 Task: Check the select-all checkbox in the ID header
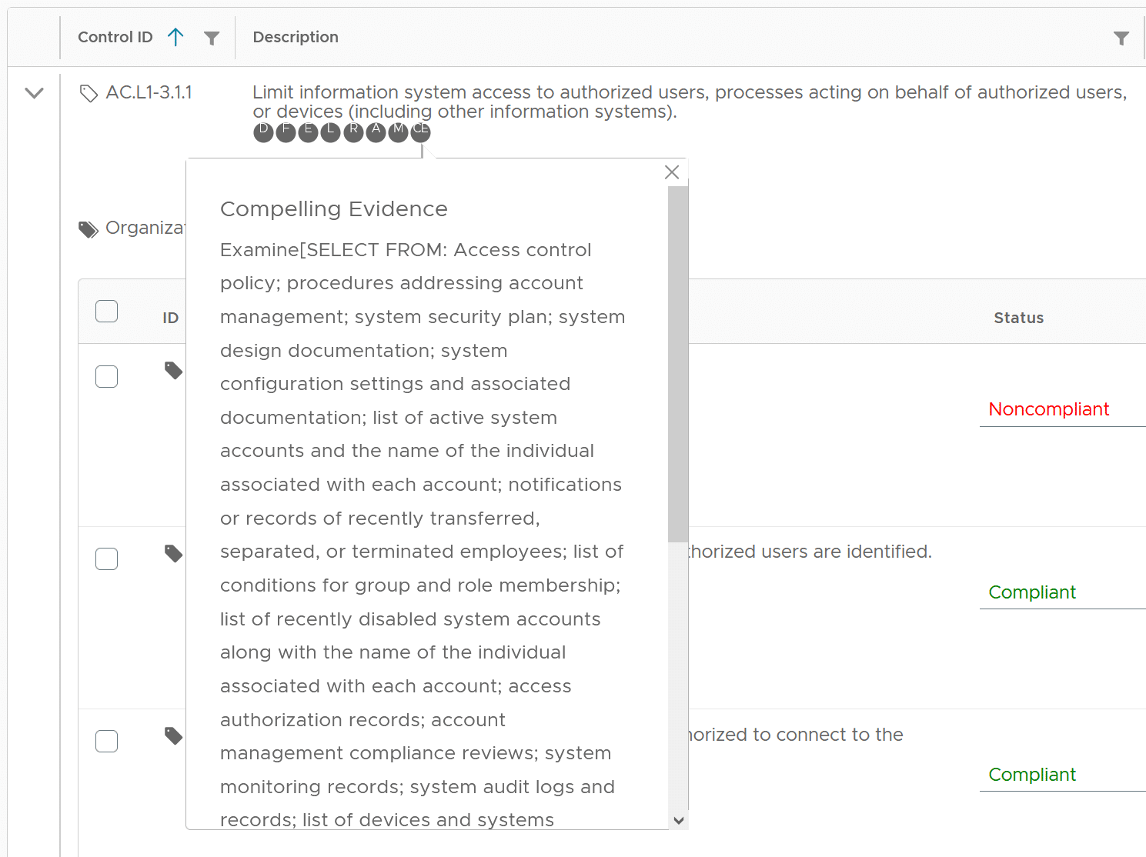pos(106,311)
